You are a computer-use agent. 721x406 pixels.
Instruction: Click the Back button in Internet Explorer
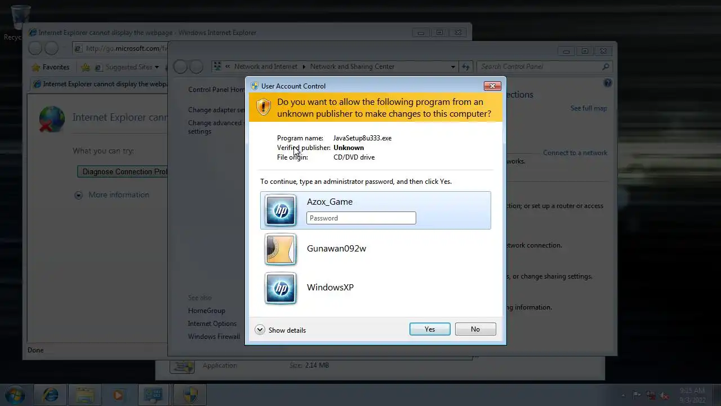point(35,48)
